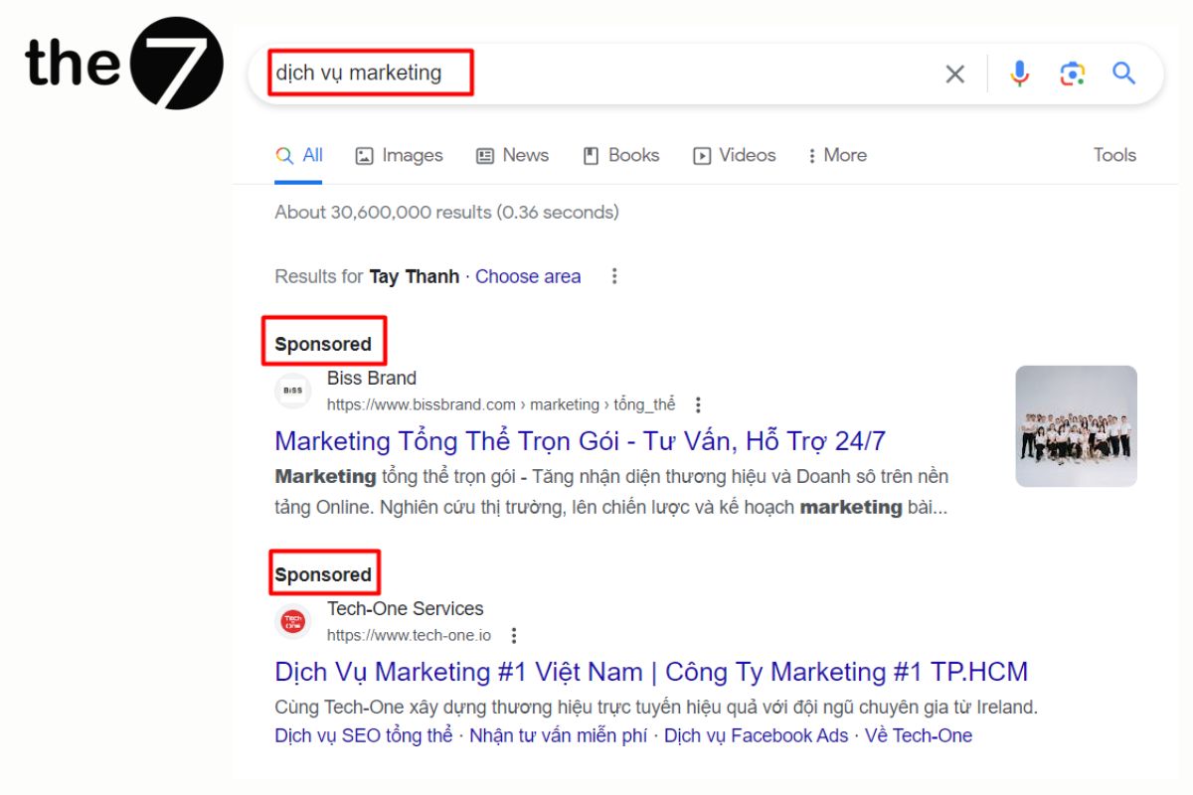Viewport: 1193px width, 795px height.
Task: Open the three-dot menu beside Biss Brand URL
Action: (699, 404)
